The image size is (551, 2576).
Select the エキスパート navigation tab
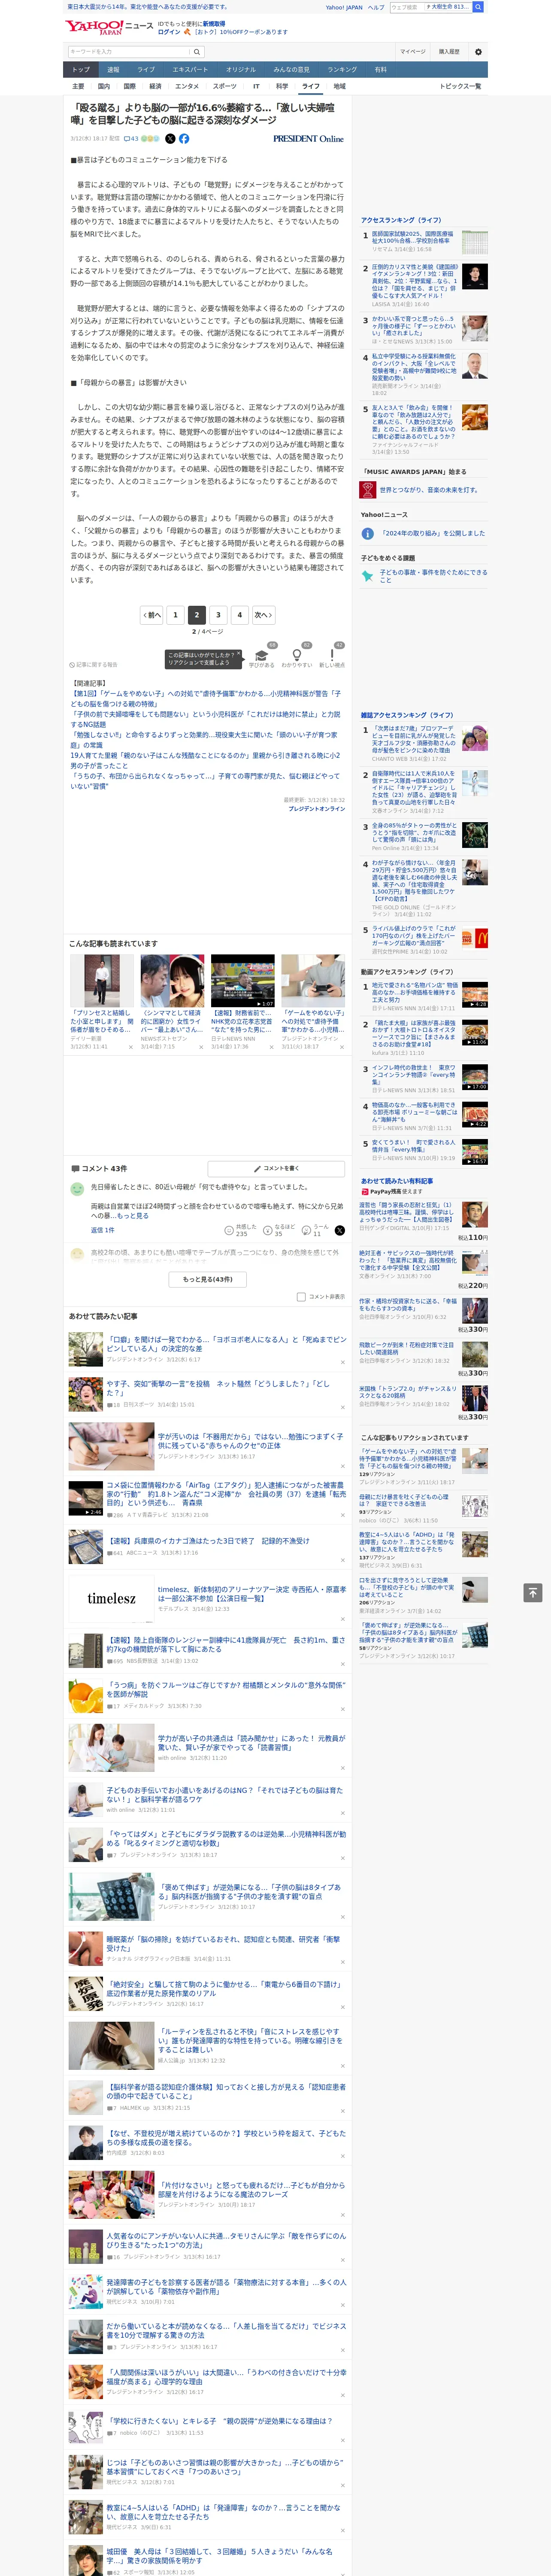190,70
